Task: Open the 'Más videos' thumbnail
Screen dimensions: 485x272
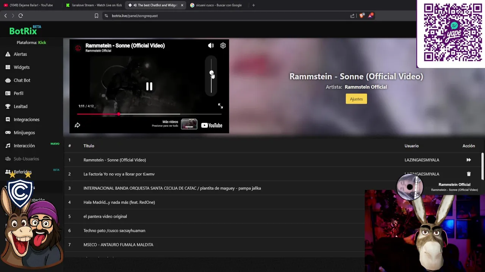Action: pyautogui.click(x=189, y=124)
